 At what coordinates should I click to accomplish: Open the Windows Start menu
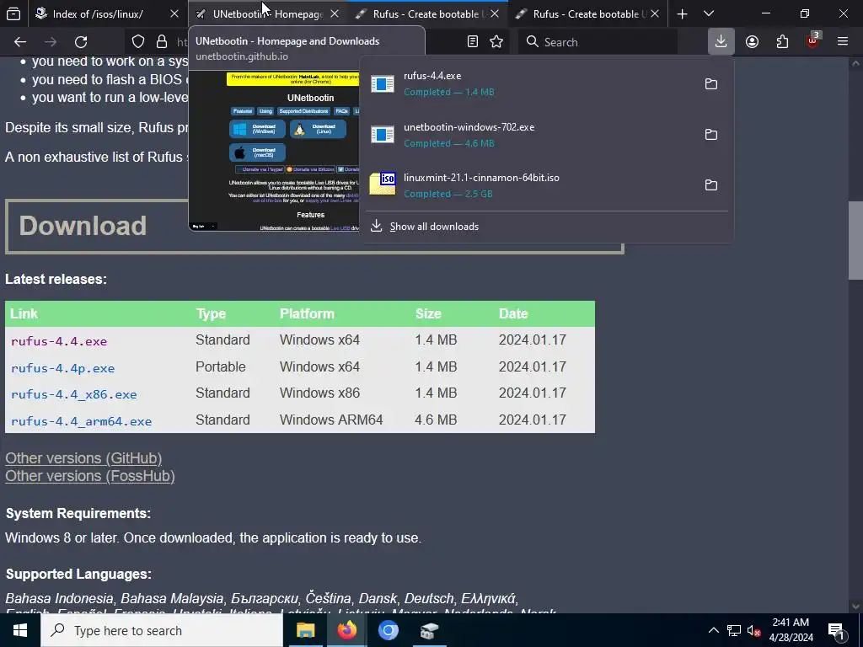[20, 630]
